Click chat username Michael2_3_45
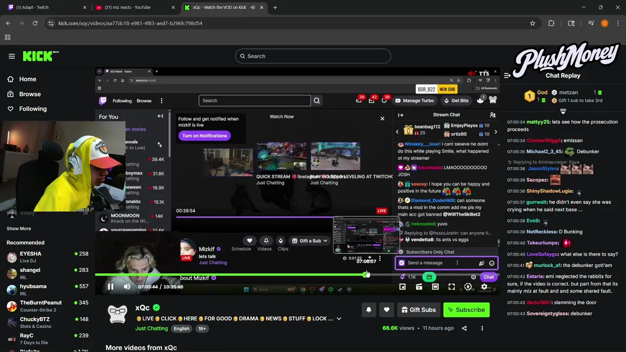This screenshot has height=352, width=626. point(545,152)
